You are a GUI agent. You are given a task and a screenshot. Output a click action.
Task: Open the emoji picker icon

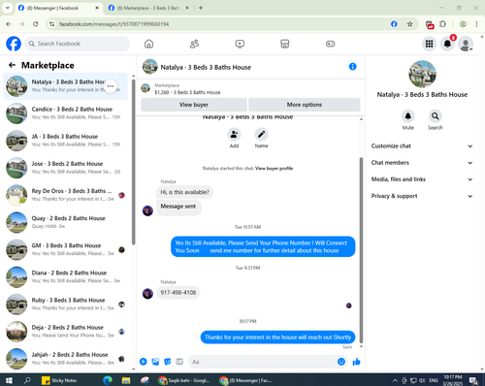pos(341,362)
